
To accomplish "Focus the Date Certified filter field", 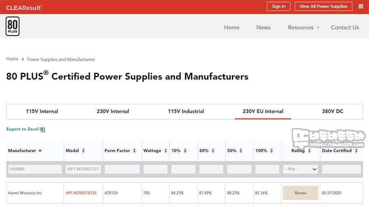I will [341, 169].
